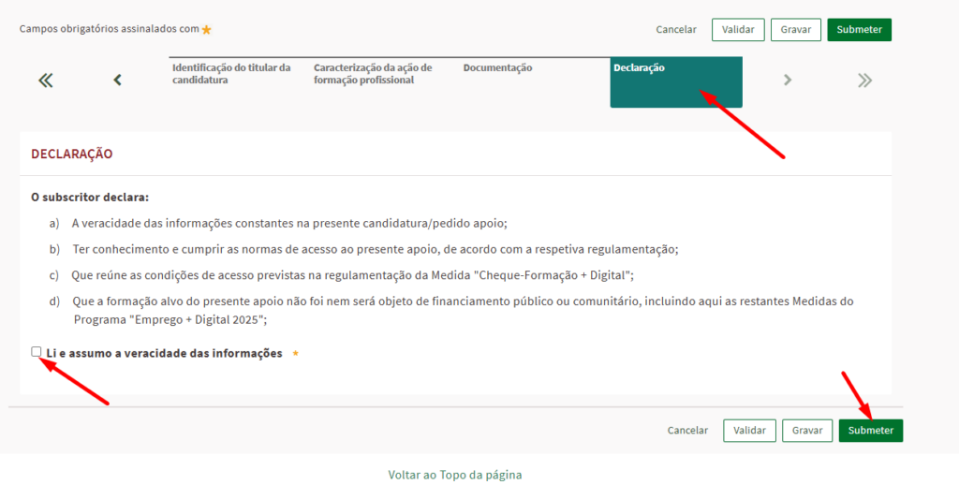The height and width of the screenshot is (485, 959).
Task: Select the highlighted 'Declaração' tab
Action: [675, 81]
